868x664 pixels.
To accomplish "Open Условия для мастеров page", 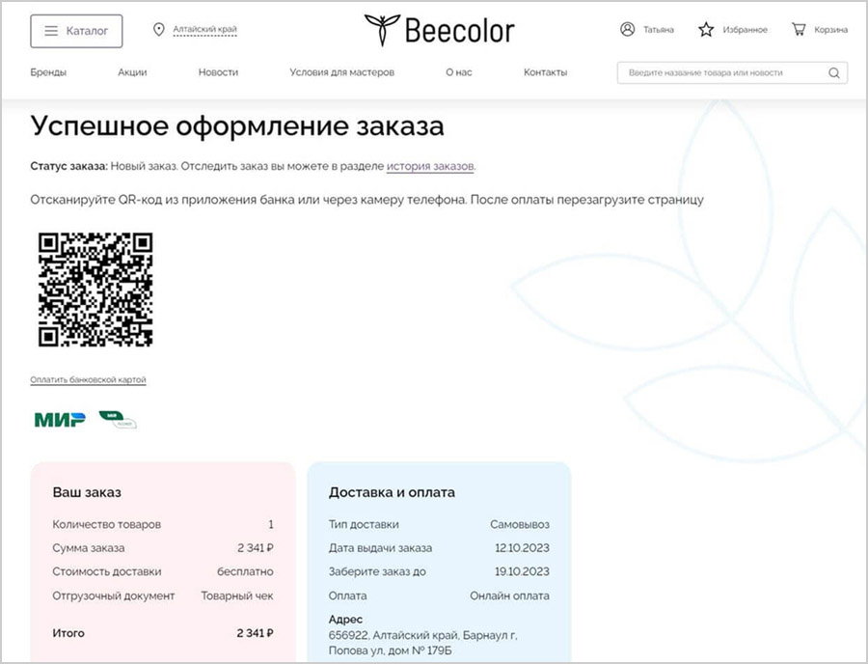I will [342, 72].
